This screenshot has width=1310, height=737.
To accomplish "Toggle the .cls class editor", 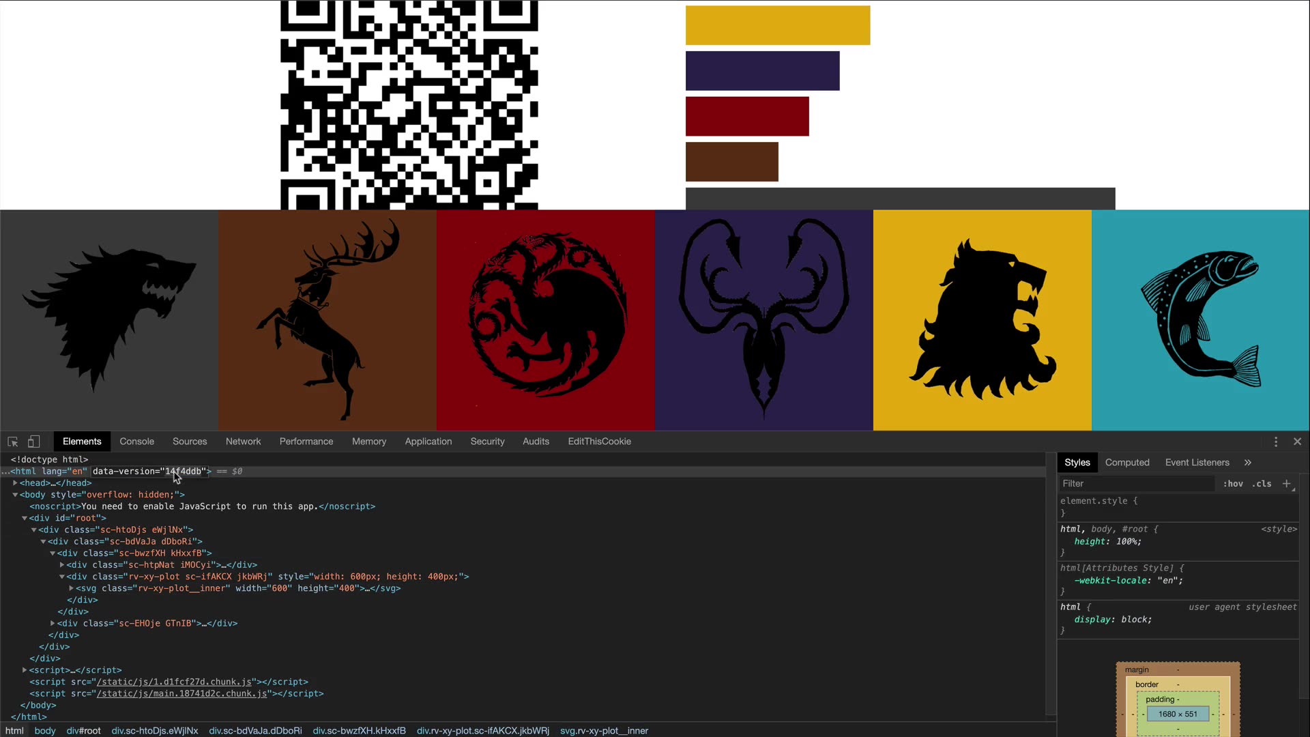I will tap(1262, 483).
